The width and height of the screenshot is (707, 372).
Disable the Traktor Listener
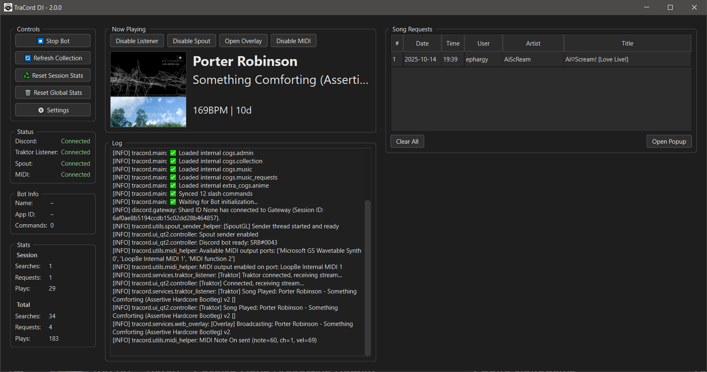tap(137, 41)
